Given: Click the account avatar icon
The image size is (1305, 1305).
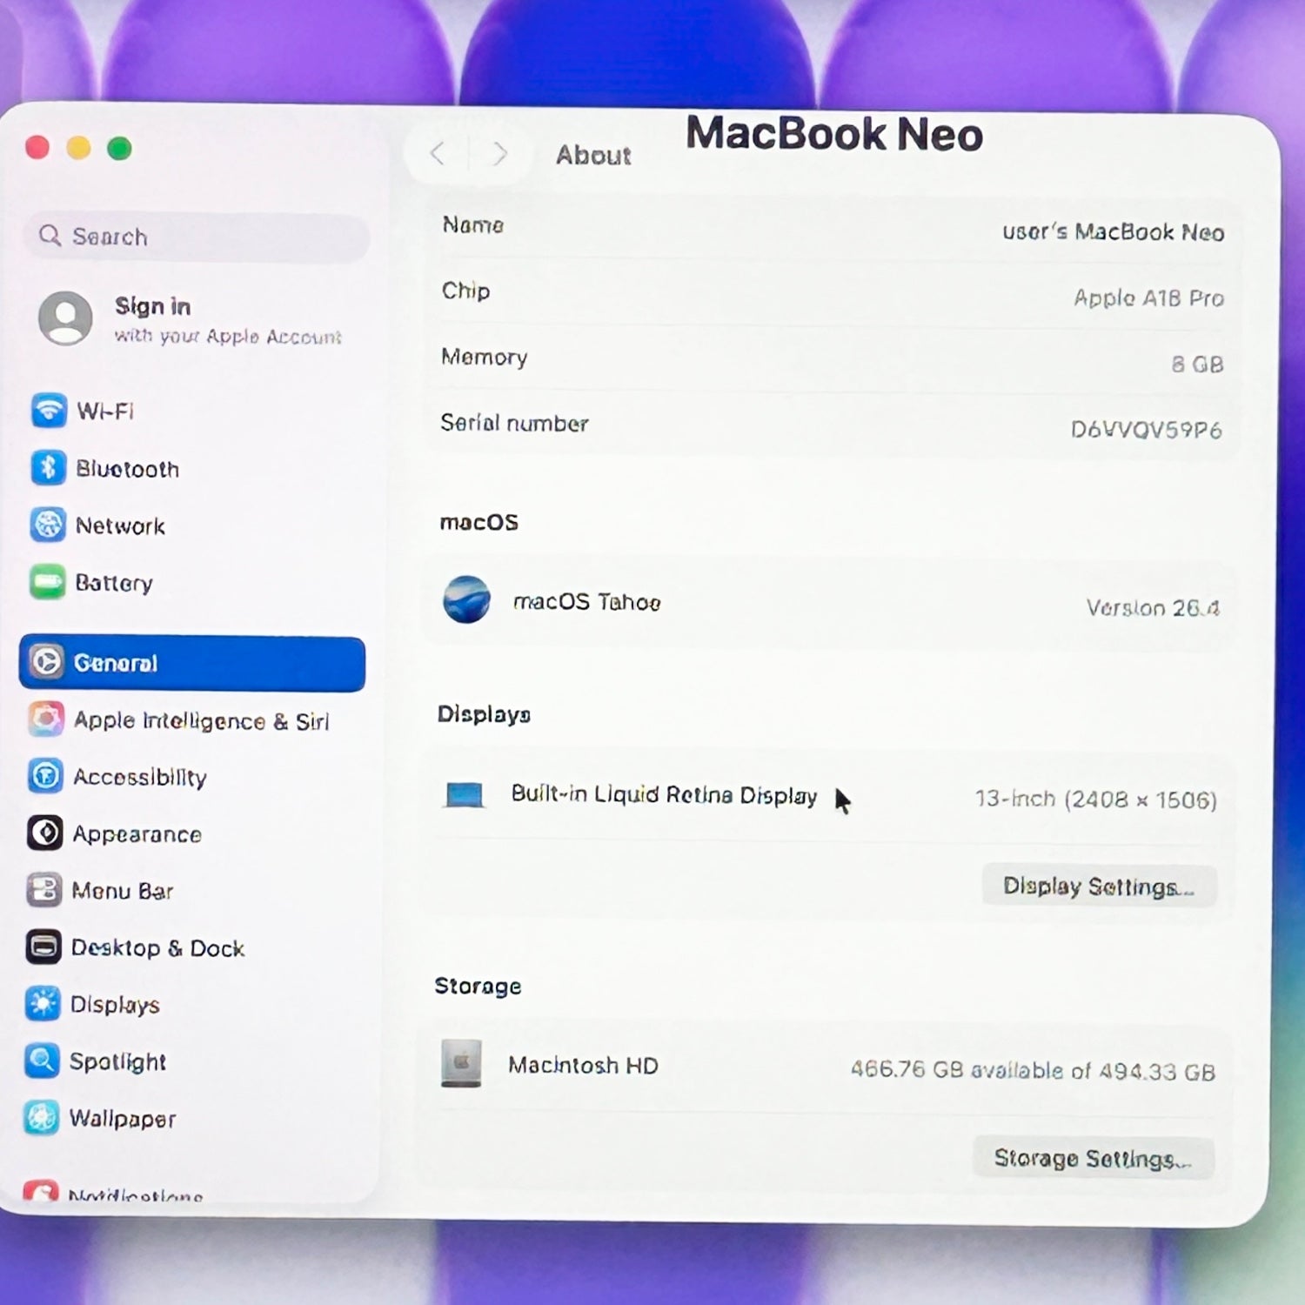Looking at the screenshot, I should pos(65,318).
